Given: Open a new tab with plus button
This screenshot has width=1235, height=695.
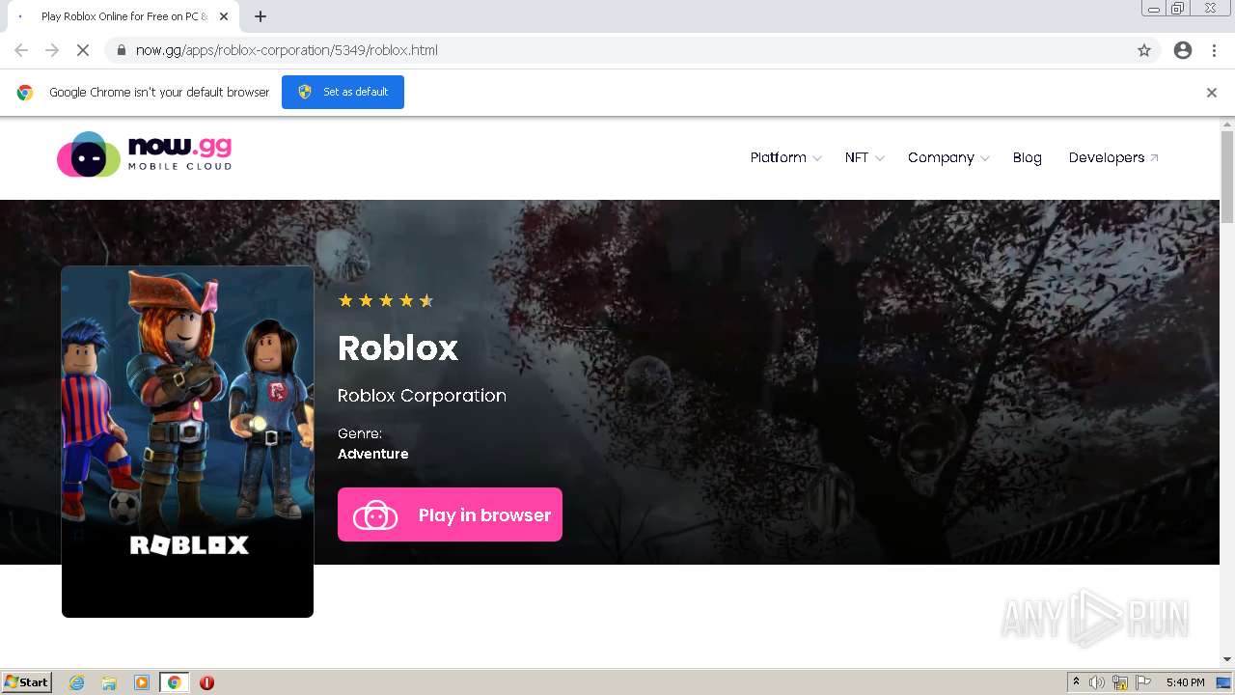Looking at the screenshot, I should [x=261, y=16].
